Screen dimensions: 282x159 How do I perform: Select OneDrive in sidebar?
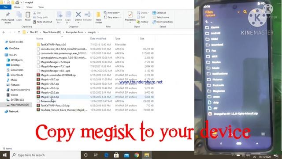(12, 48)
